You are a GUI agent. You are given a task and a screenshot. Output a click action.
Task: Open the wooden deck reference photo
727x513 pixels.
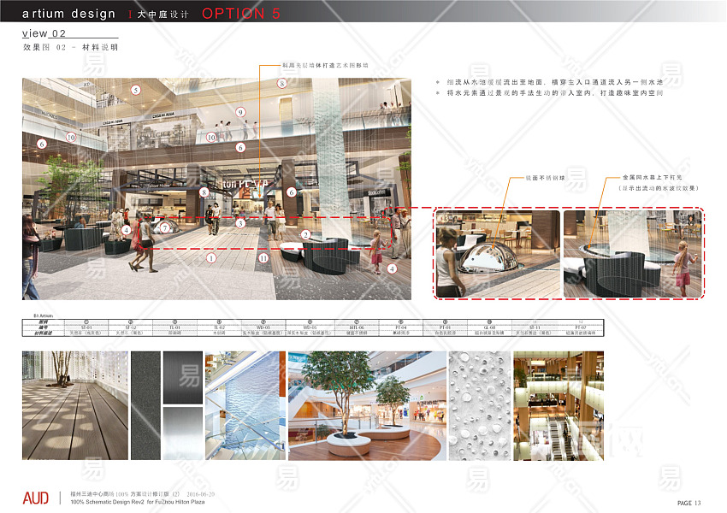[75, 405]
